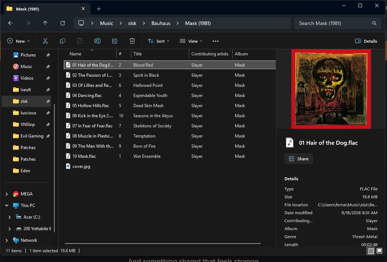
Task: Expand the 200 Yottabite drive node
Action: (x=10, y=229)
